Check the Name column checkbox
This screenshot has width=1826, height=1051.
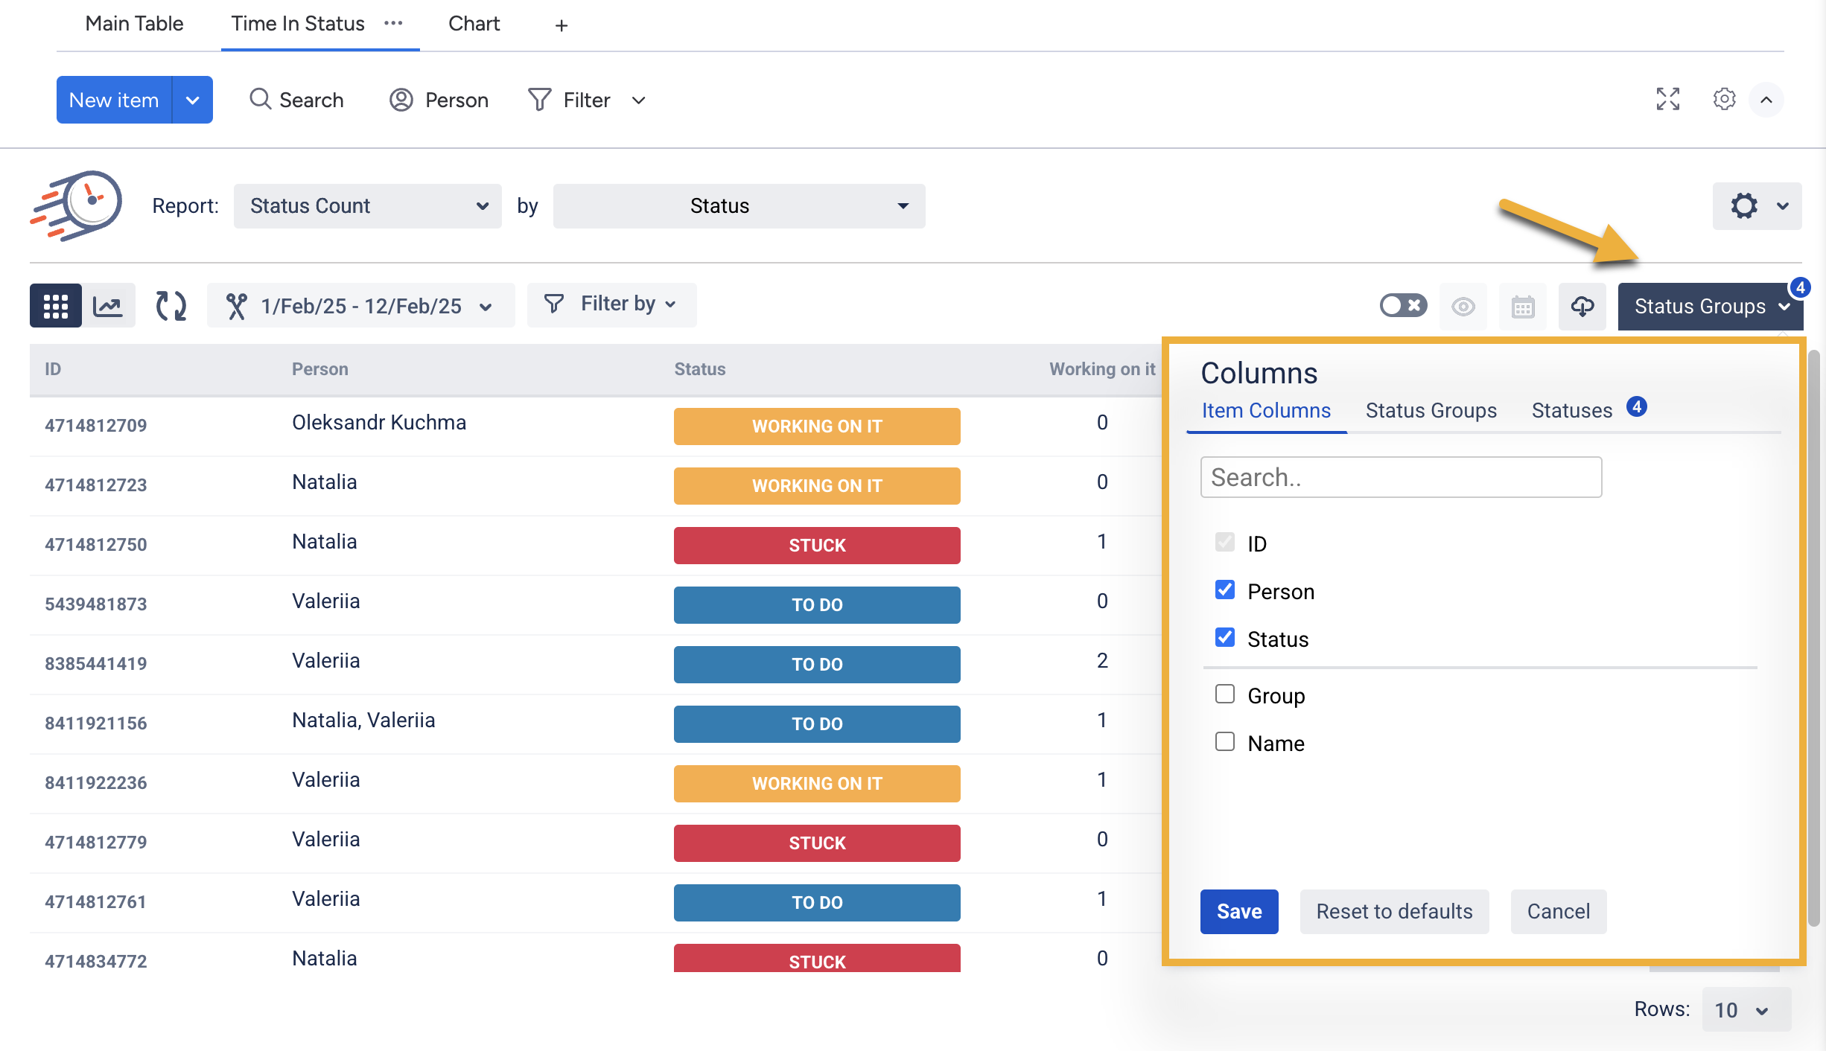(1225, 742)
